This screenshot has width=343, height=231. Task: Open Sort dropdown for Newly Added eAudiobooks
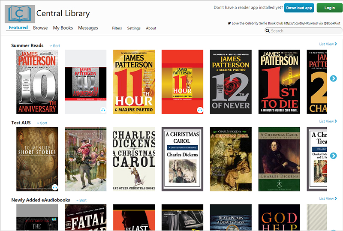(81, 200)
